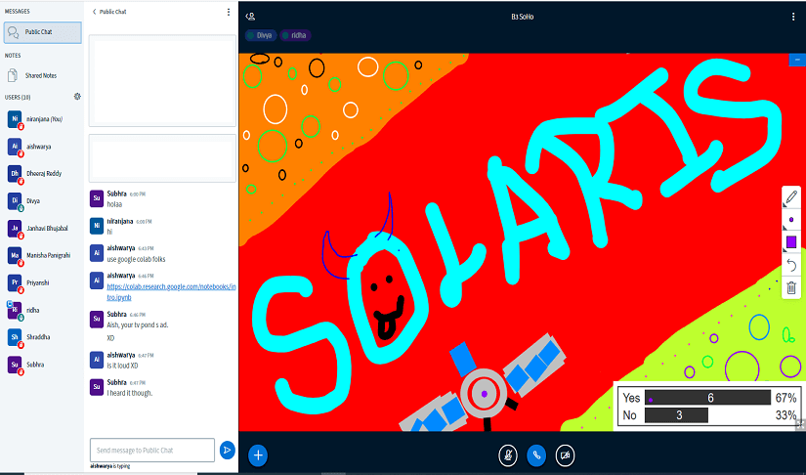This screenshot has width=806, height=475.
Task: Click the Divya talking indicator
Action: [261, 35]
